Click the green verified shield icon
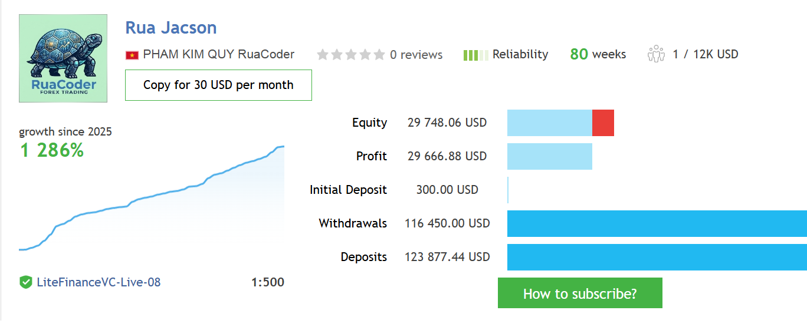807x330 pixels. (25, 282)
